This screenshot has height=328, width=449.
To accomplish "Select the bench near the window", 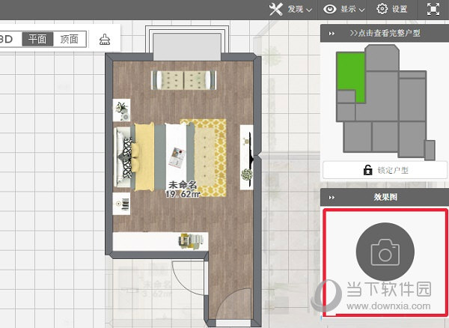I will (x=183, y=79).
